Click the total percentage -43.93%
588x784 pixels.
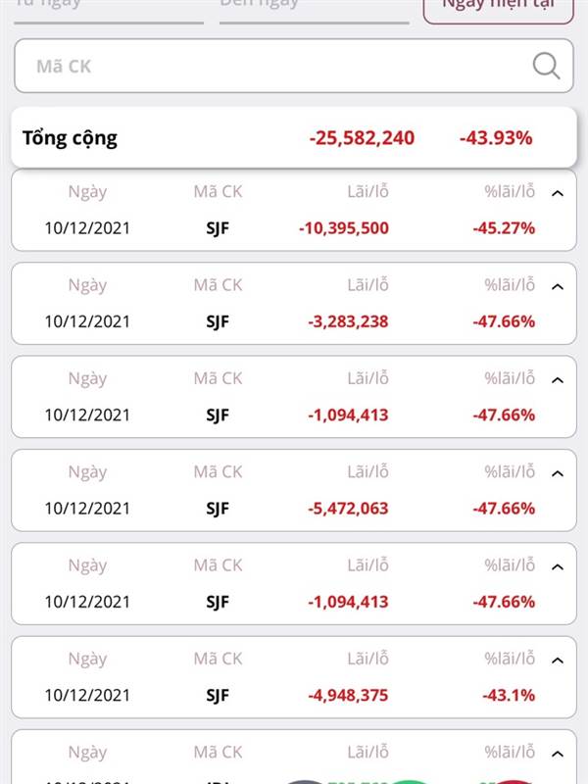tap(496, 138)
